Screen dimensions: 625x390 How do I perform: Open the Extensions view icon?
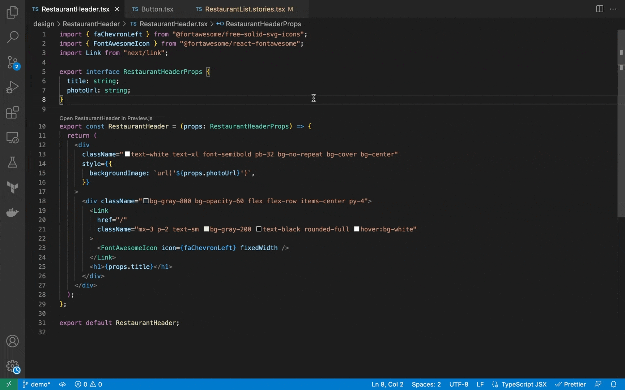tap(12, 112)
